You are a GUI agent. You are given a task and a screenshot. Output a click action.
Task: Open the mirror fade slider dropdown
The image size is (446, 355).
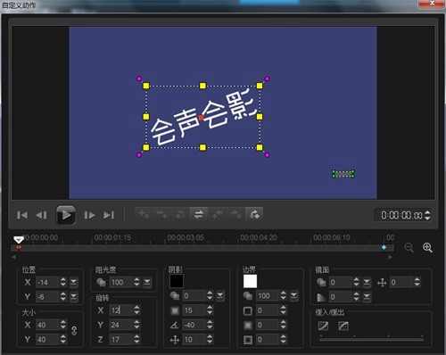coord(367,296)
